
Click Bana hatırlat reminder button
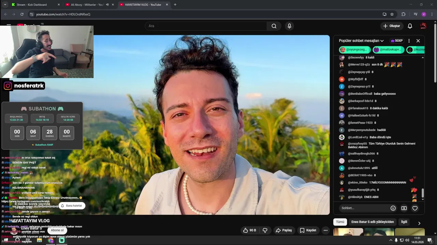pos(71,206)
